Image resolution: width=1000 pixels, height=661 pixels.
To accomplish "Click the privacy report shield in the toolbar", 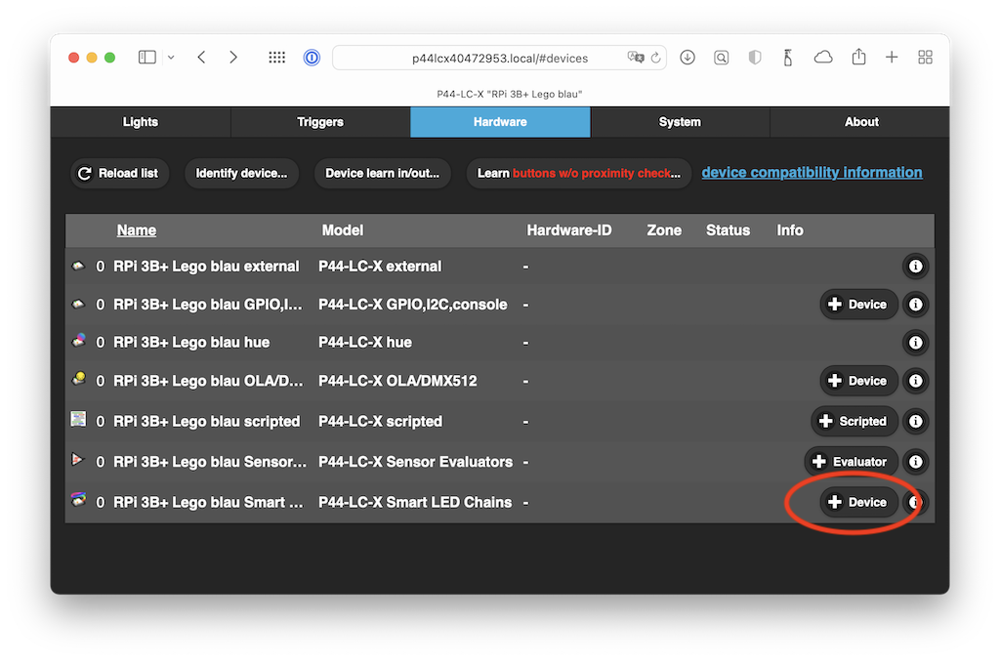I will (x=754, y=58).
